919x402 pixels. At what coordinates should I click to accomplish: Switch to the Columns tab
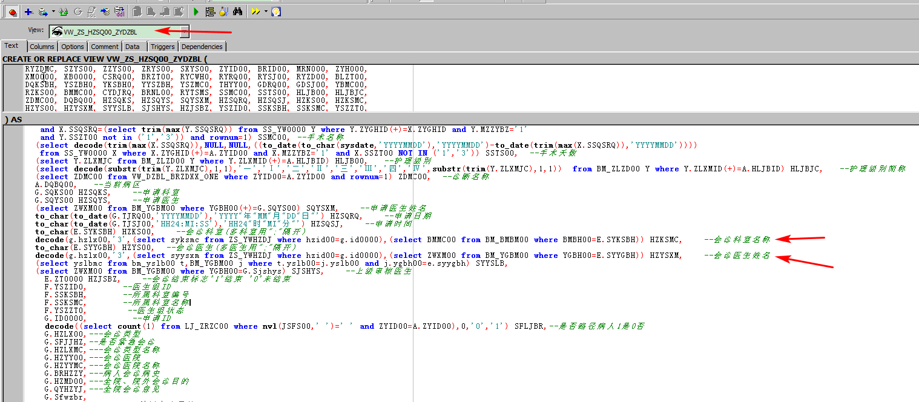point(42,47)
